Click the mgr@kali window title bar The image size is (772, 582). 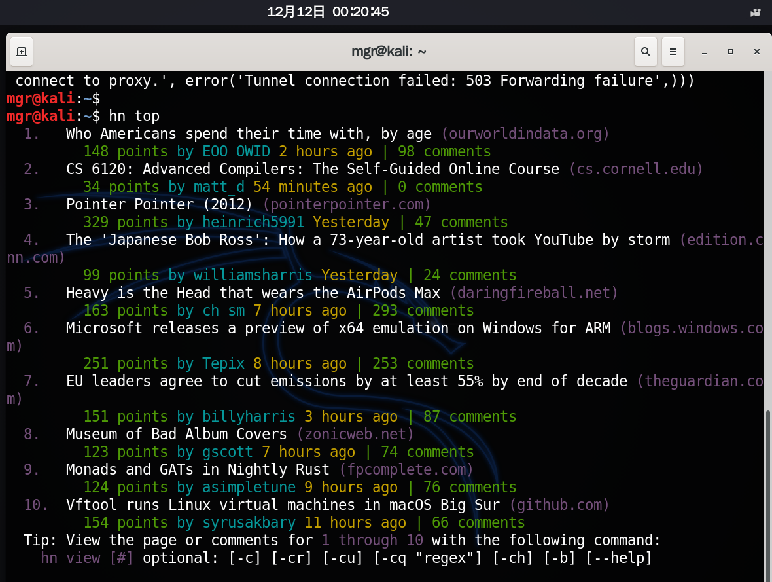(389, 52)
